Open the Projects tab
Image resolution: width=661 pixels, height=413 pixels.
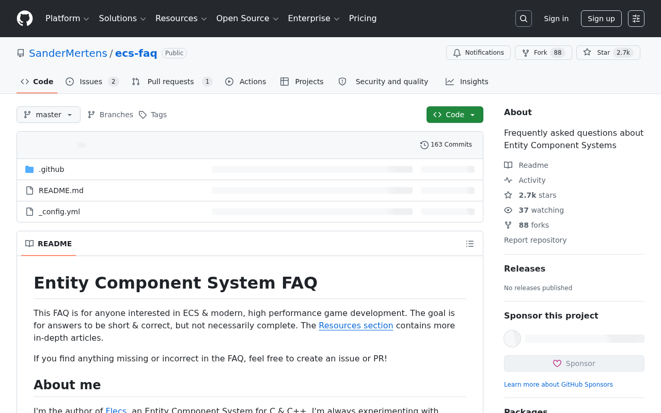coord(302,82)
